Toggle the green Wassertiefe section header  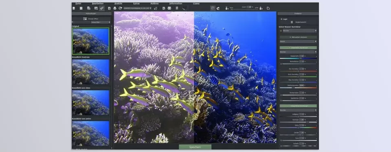pos(298,47)
